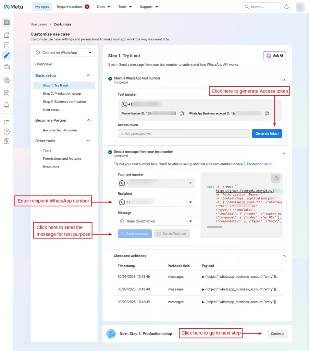
Task: Follow the Step 2. Production setup link
Action: [x=255, y=164]
